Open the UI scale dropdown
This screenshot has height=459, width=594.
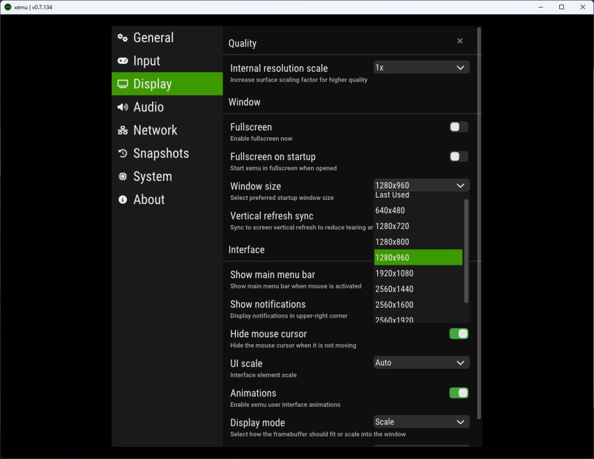coord(421,363)
